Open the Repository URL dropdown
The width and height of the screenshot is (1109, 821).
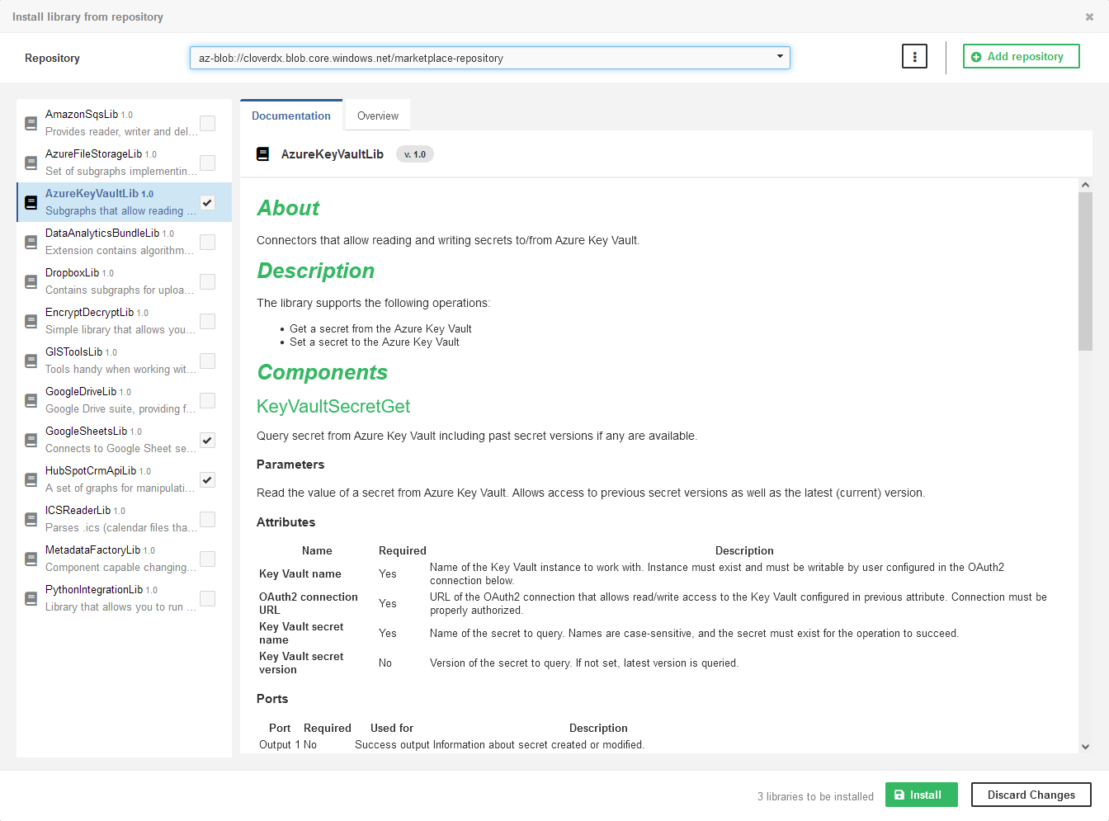(x=490, y=58)
